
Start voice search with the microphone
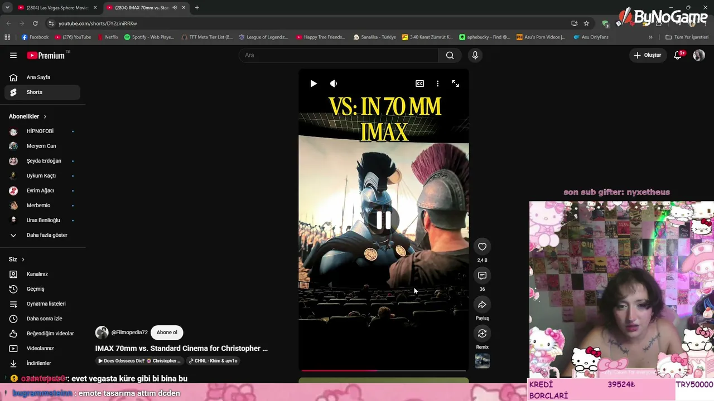pos(475,55)
